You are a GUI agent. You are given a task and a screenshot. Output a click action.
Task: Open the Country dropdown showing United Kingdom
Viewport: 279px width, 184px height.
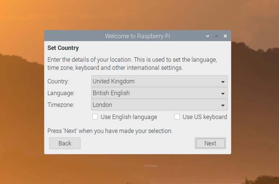click(x=160, y=81)
